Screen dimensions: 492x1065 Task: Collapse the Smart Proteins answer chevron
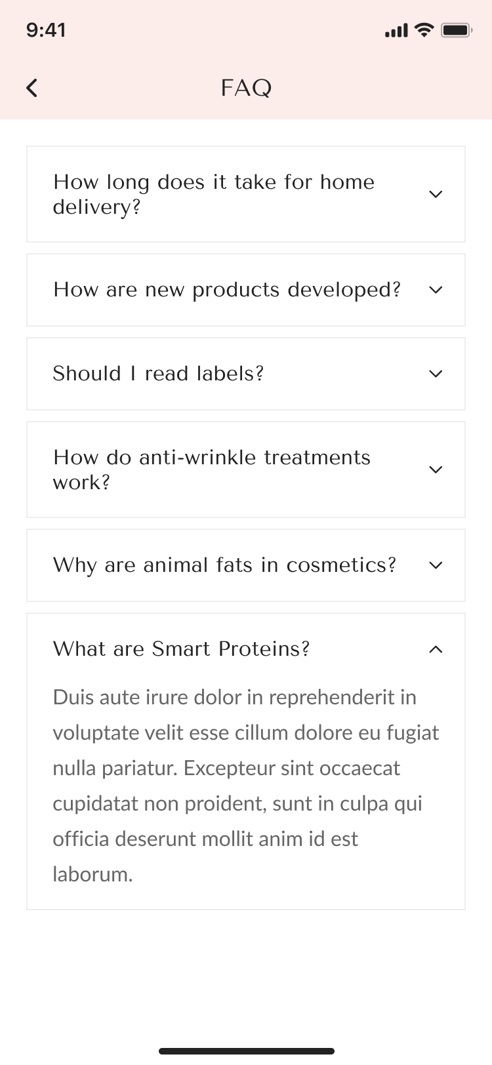[x=436, y=649]
